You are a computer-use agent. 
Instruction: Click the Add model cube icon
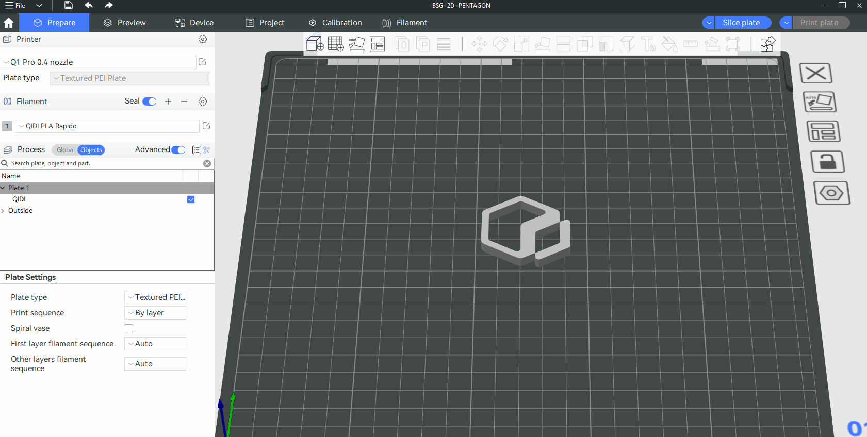point(315,44)
